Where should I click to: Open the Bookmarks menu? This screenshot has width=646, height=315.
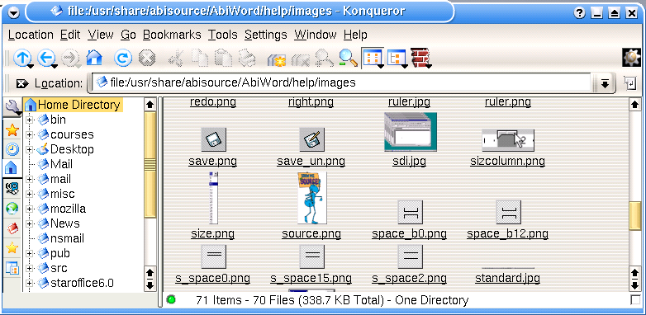[x=172, y=35]
